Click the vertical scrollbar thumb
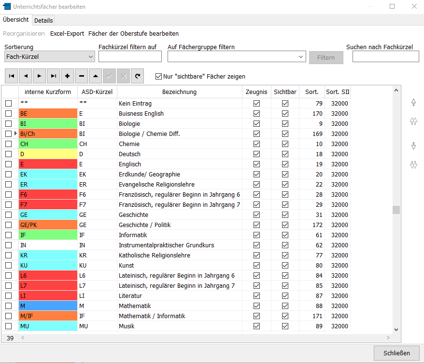This screenshot has width=424, height=363. click(x=396, y=210)
